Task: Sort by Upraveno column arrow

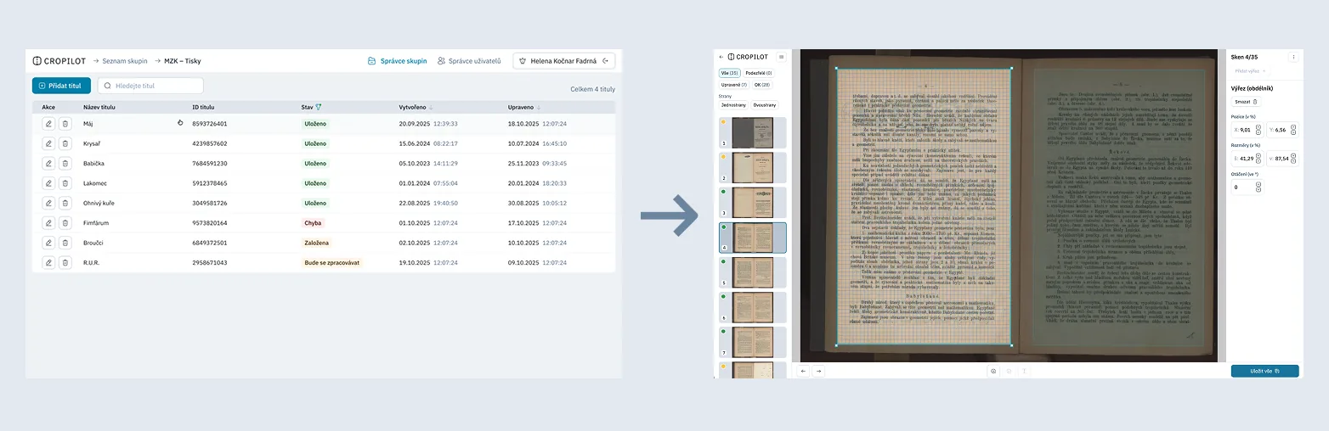Action: [x=538, y=108]
